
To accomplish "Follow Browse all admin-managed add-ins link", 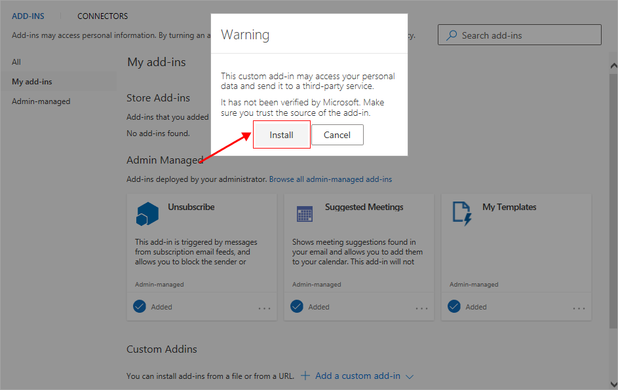I will point(330,179).
